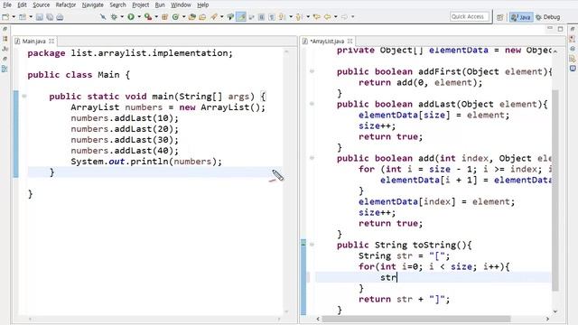The height and width of the screenshot is (325, 578).
Task: Click the Save icon in toolbar
Action: click(40, 17)
